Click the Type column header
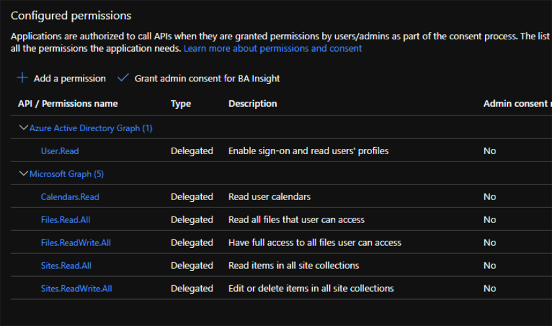 181,104
